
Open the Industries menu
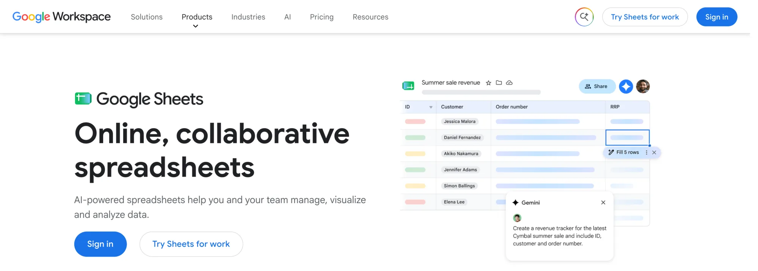[248, 17]
